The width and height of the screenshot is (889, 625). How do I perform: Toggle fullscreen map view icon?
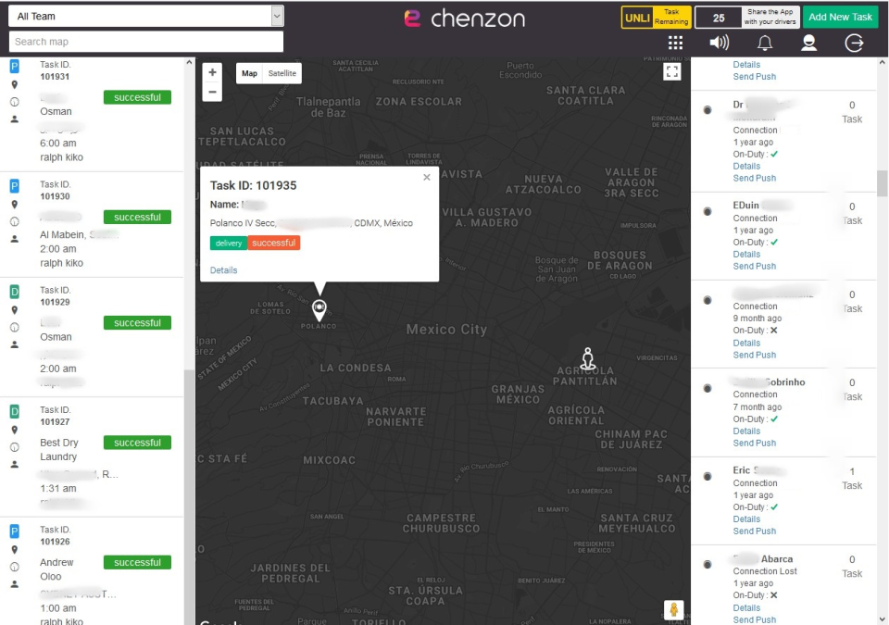[x=672, y=71]
